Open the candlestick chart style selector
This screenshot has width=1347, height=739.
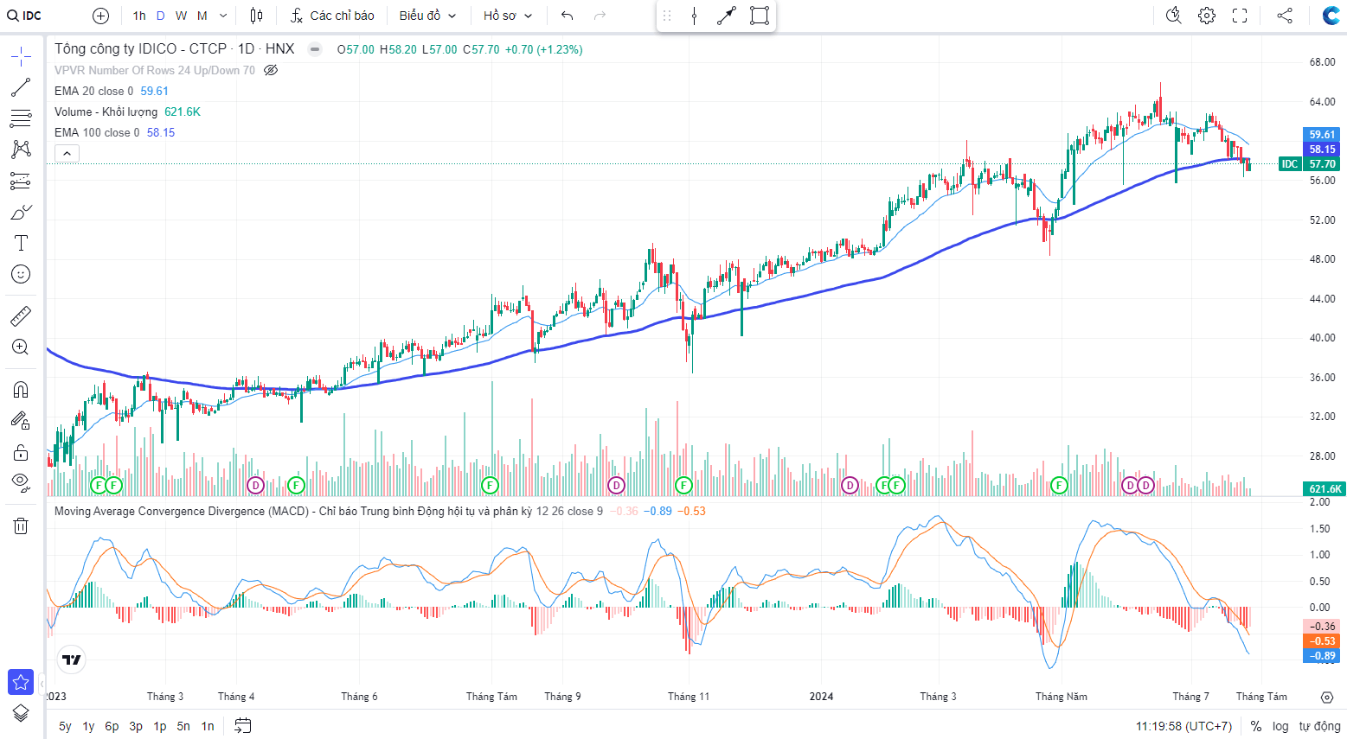point(256,16)
